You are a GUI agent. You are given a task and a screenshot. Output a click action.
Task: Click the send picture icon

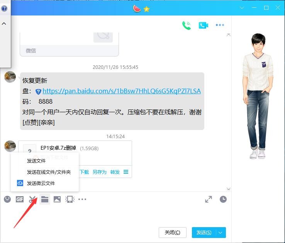coord(57,199)
